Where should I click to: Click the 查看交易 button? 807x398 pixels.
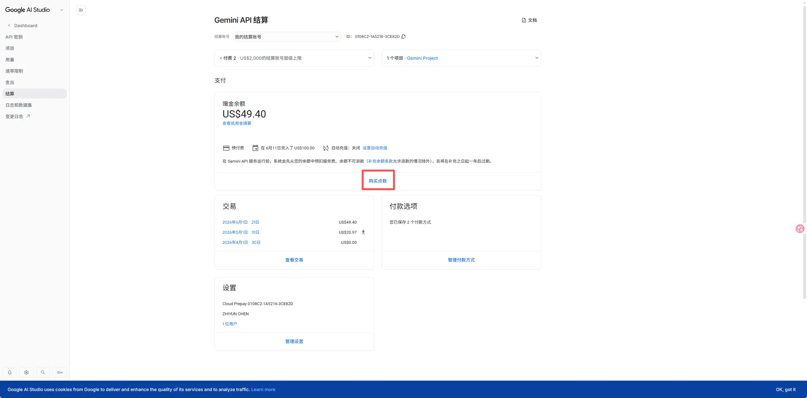[294, 260]
